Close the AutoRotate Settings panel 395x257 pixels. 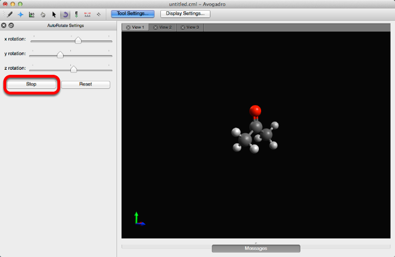(x=4, y=26)
